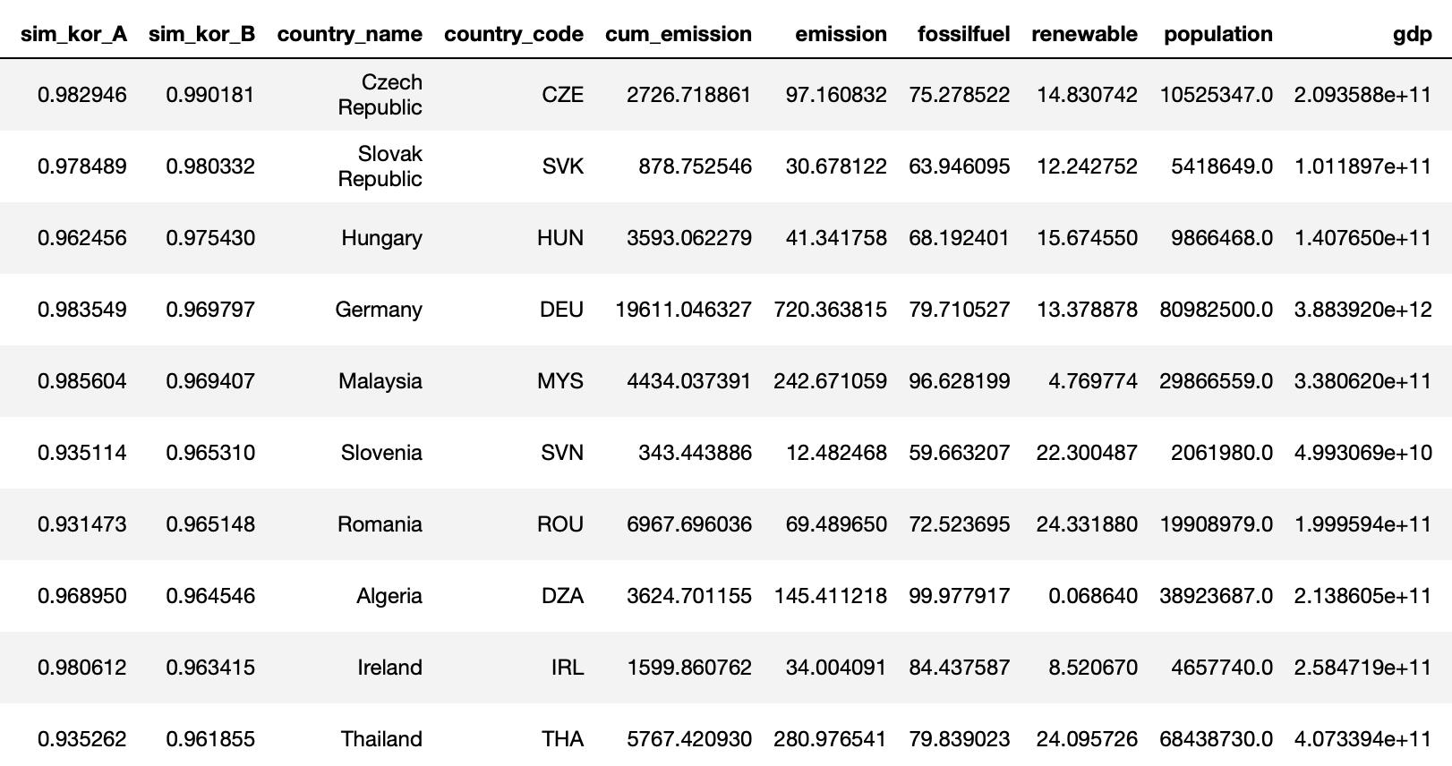This screenshot has height=766, width=1452.
Task: Select the country_code column header
Action: [513, 34]
